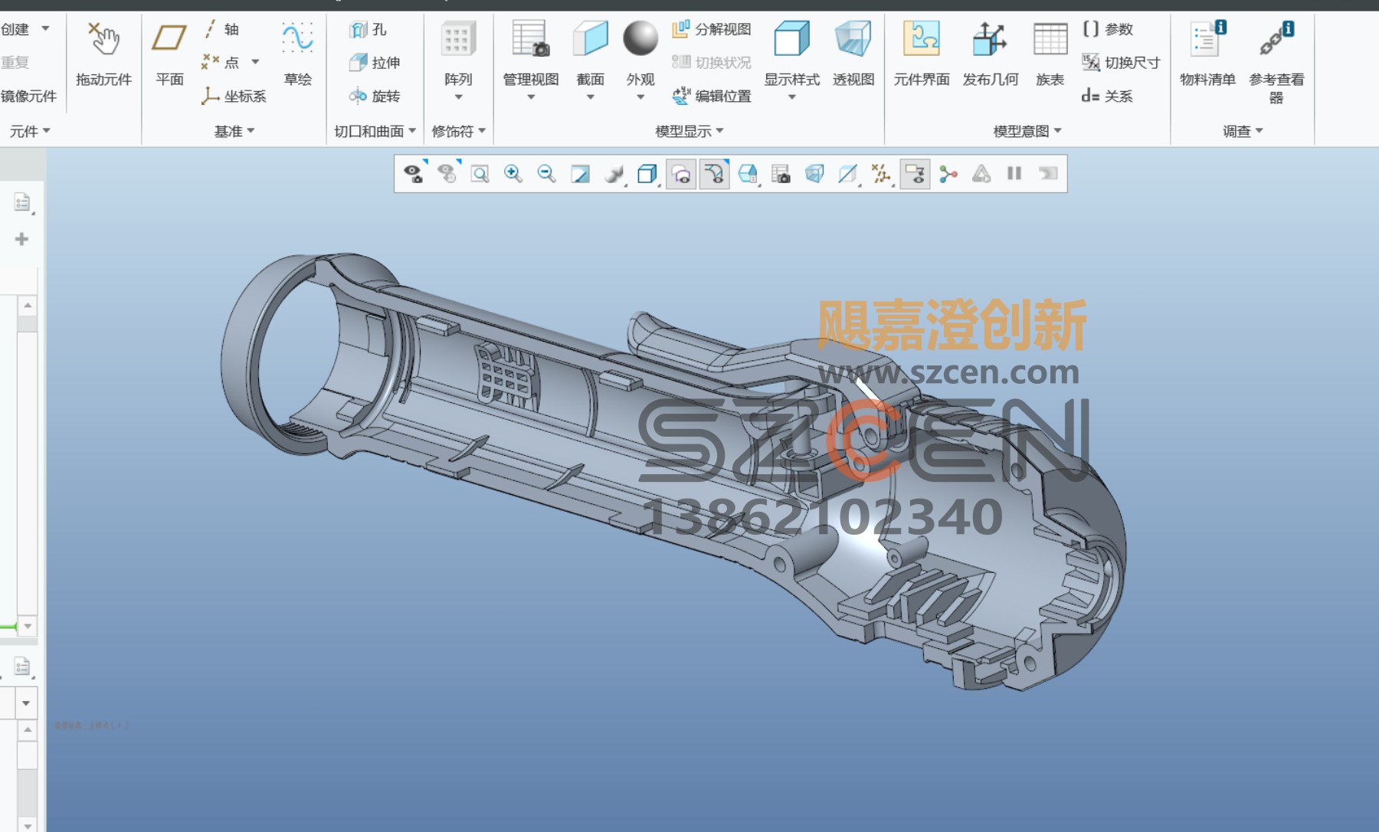
Task: Click the Refit zoom-to-fit icon
Action: (480, 174)
